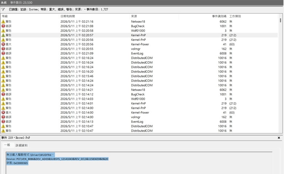Click task category (63) of 02:14:00 row
Viewport: 284px width, 174px height.
coord(232,112)
